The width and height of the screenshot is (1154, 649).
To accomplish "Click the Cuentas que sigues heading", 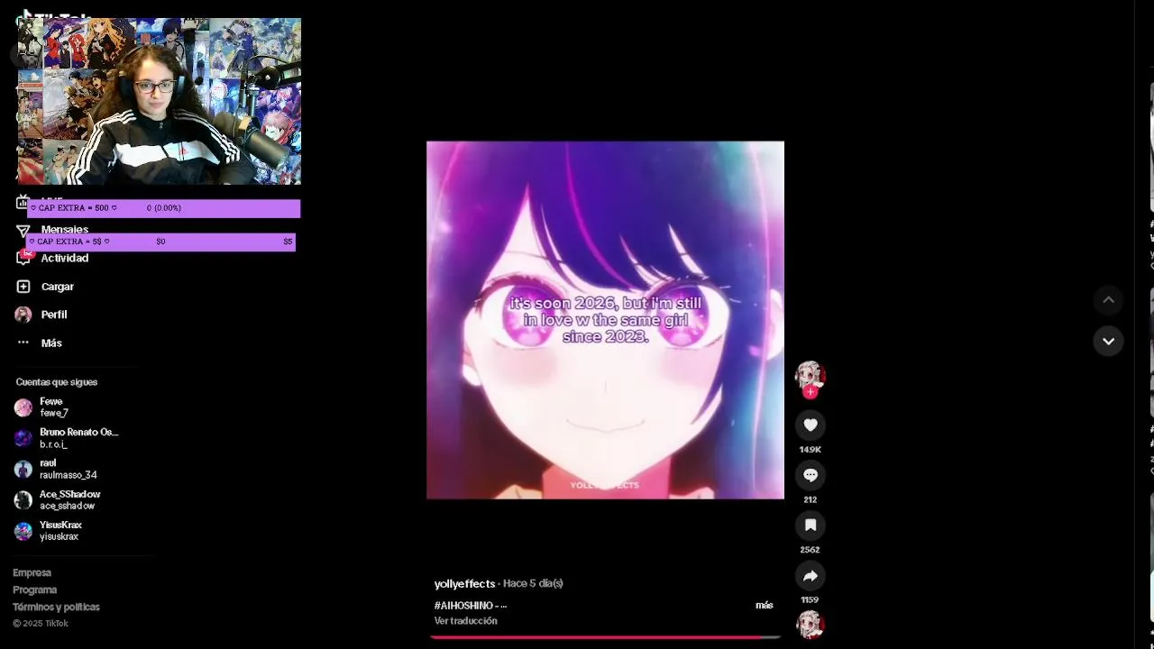I will click(56, 382).
